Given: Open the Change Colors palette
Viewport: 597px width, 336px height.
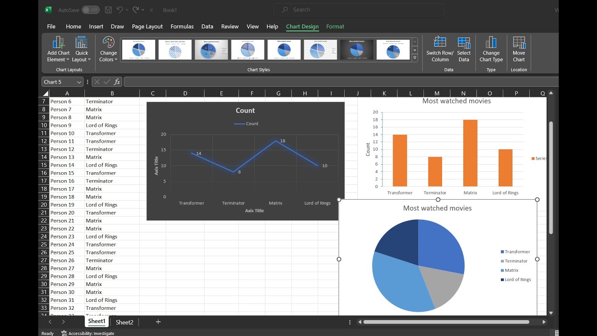Looking at the screenshot, I should click(x=108, y=49).
